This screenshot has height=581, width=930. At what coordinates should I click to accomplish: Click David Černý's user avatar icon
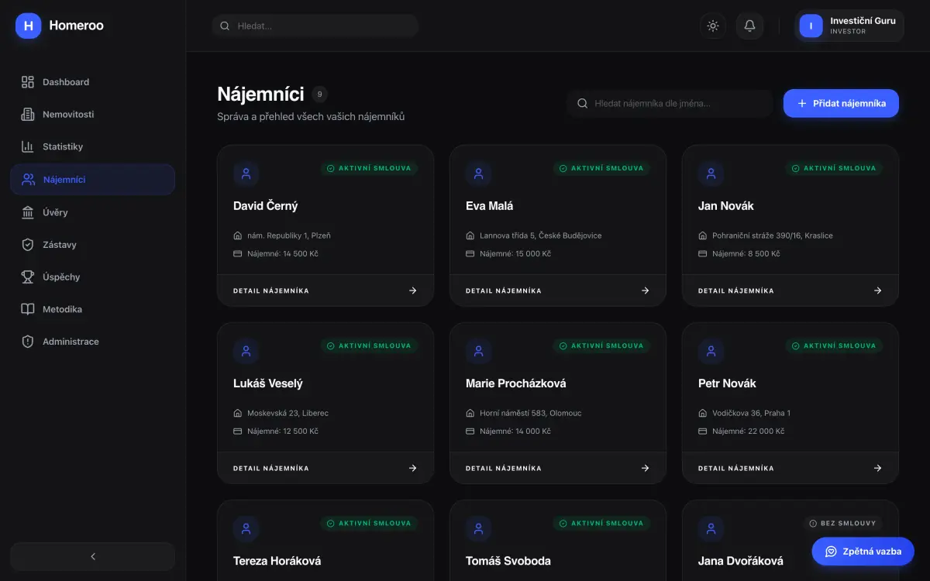(x=246, y=174)
